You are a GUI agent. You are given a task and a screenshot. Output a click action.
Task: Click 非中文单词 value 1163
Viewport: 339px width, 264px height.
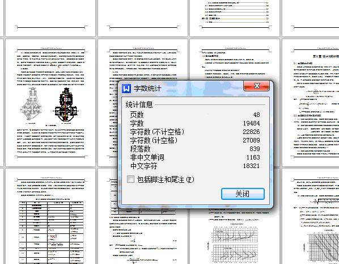coord(253,157)
